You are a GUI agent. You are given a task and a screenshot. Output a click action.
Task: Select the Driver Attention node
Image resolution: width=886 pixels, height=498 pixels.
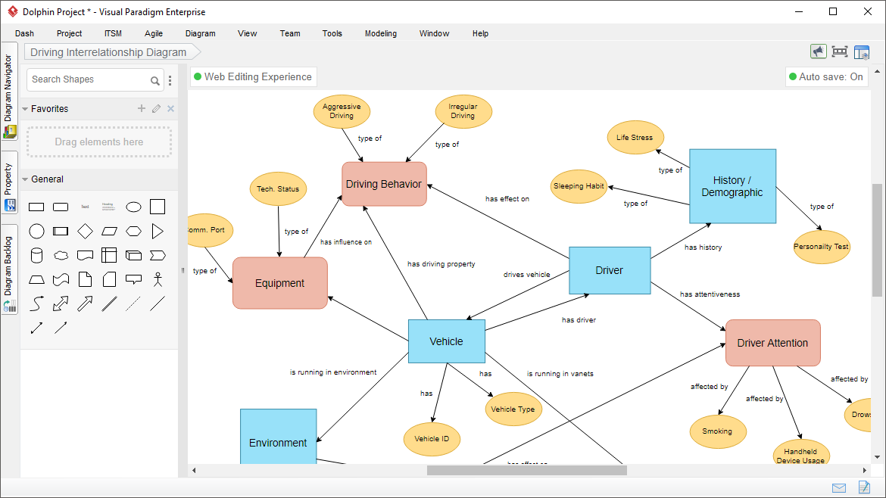coord(772,343)
